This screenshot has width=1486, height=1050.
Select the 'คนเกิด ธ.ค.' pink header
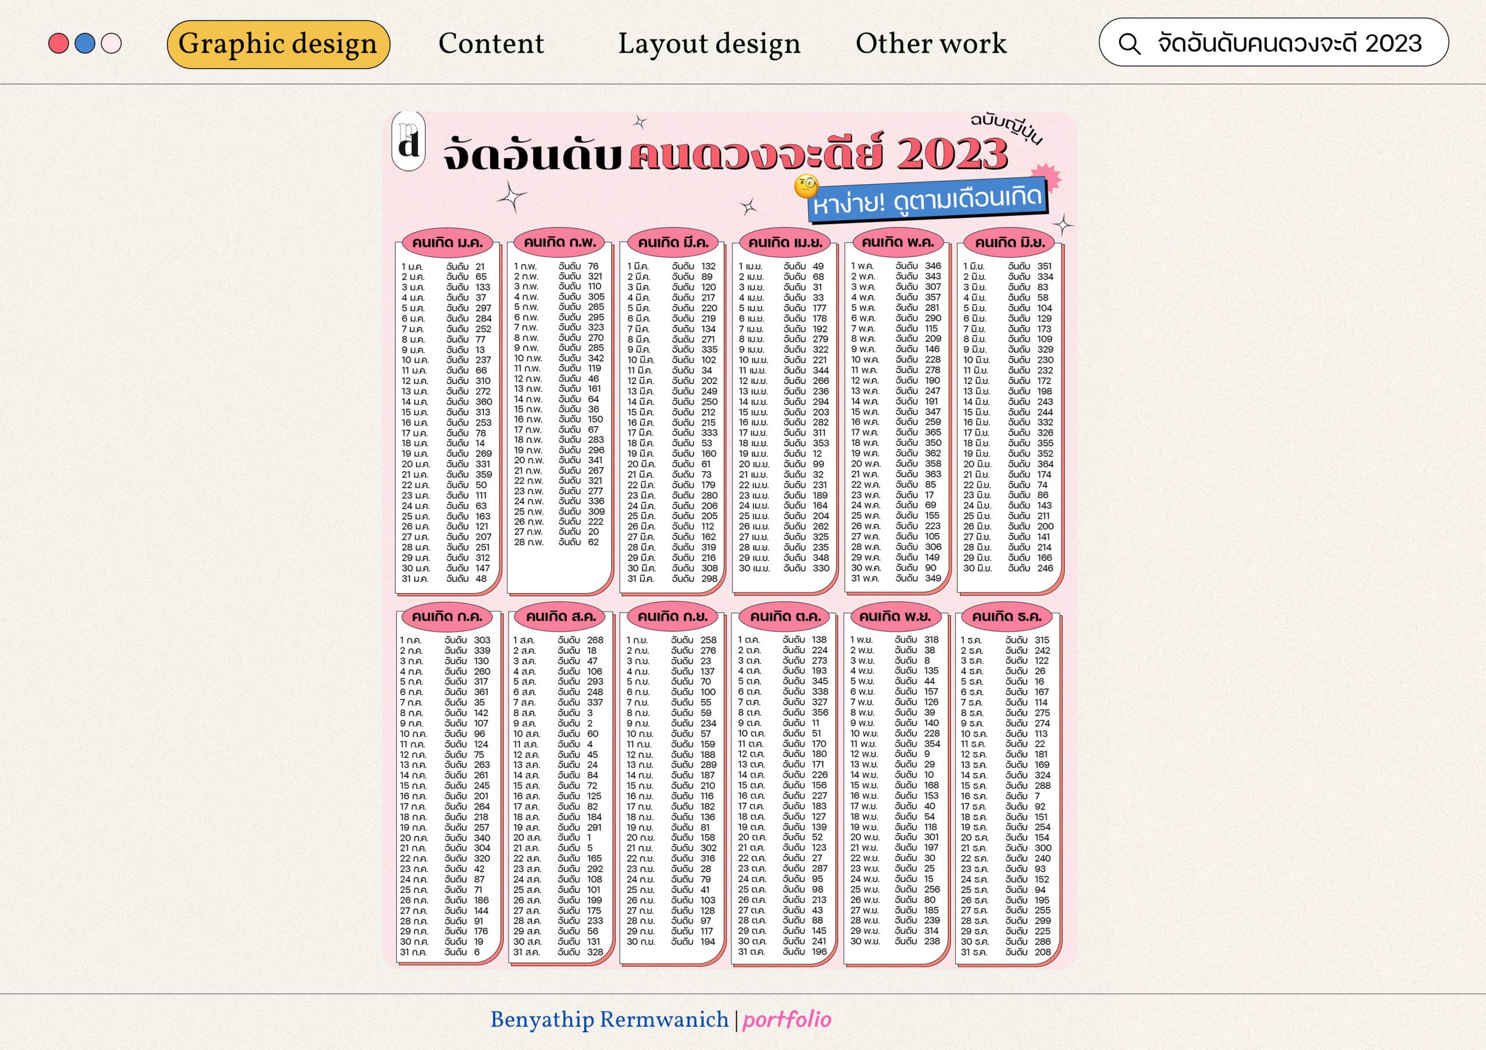[1008, 617]
